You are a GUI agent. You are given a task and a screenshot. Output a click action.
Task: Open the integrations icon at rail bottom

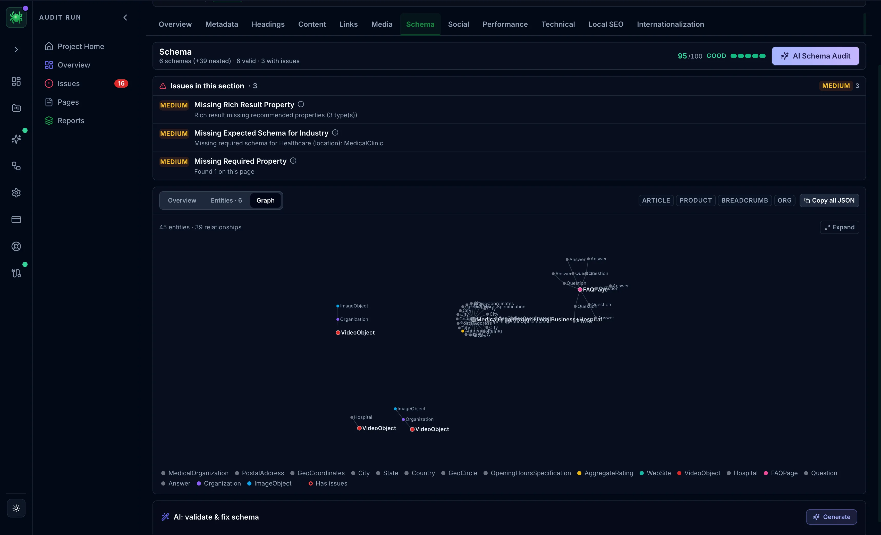[16, 273]
